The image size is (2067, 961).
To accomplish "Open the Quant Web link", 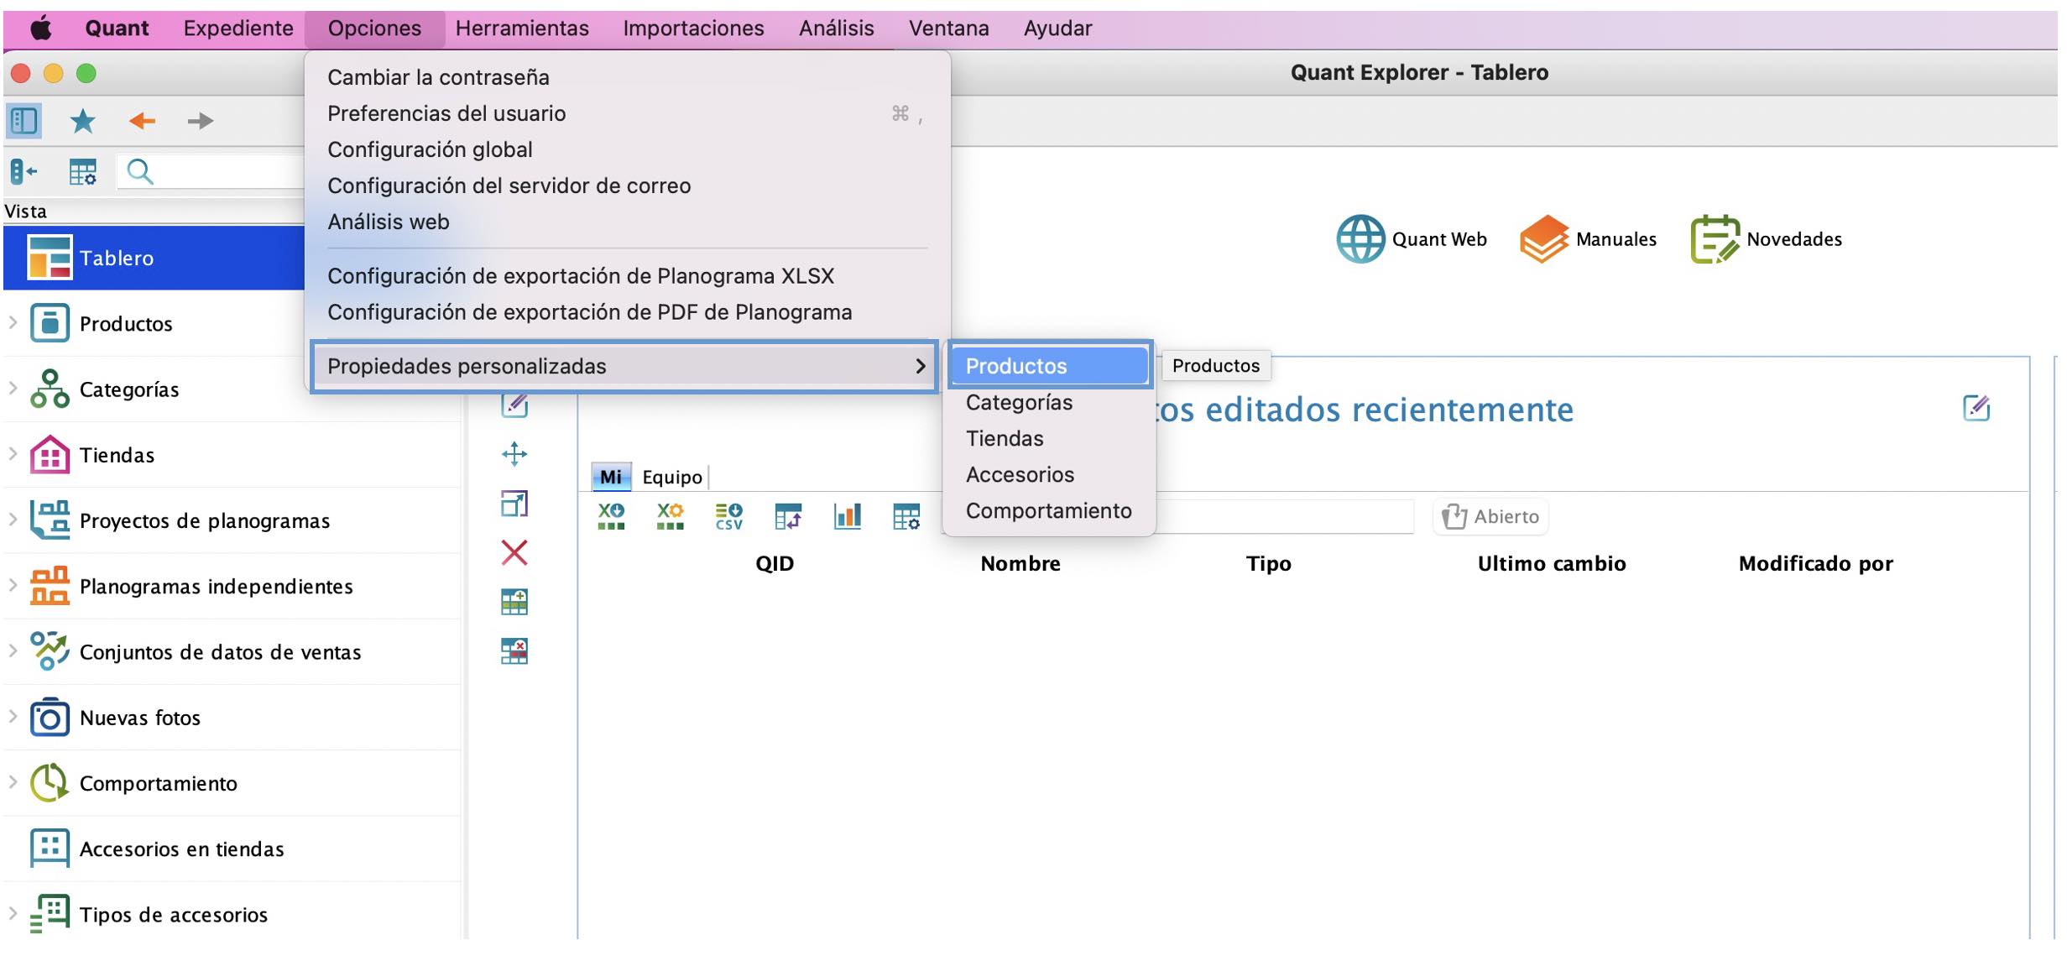I will [x=1412, y=239].
